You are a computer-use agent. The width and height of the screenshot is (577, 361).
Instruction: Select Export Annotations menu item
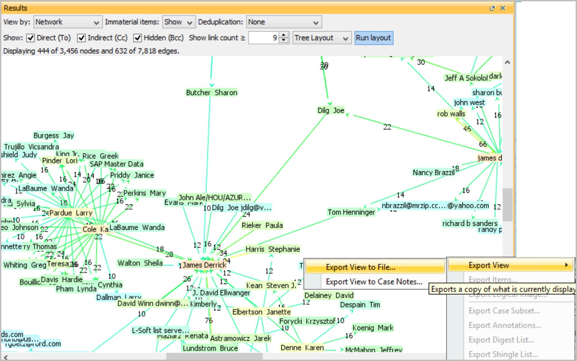[x=505, y=325]
